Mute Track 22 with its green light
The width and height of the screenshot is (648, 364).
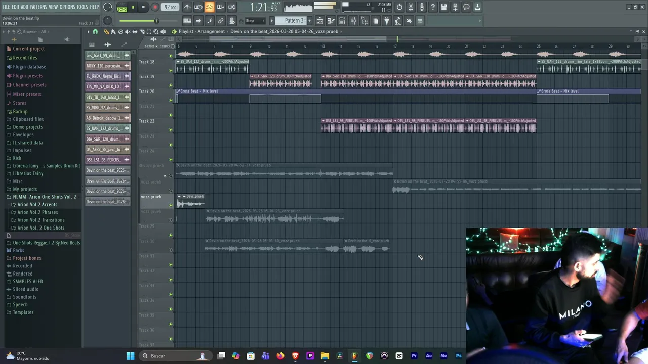click(x=171, y=130)
